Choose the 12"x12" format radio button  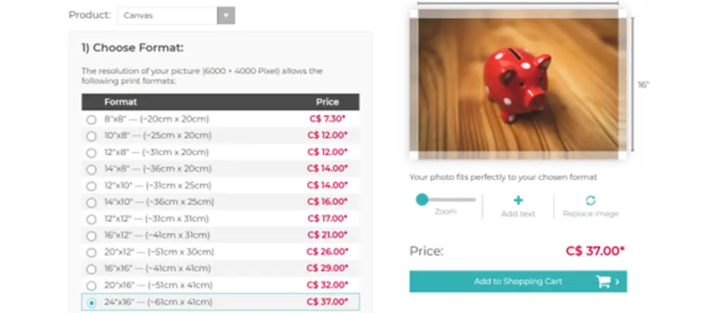[91, 219]
